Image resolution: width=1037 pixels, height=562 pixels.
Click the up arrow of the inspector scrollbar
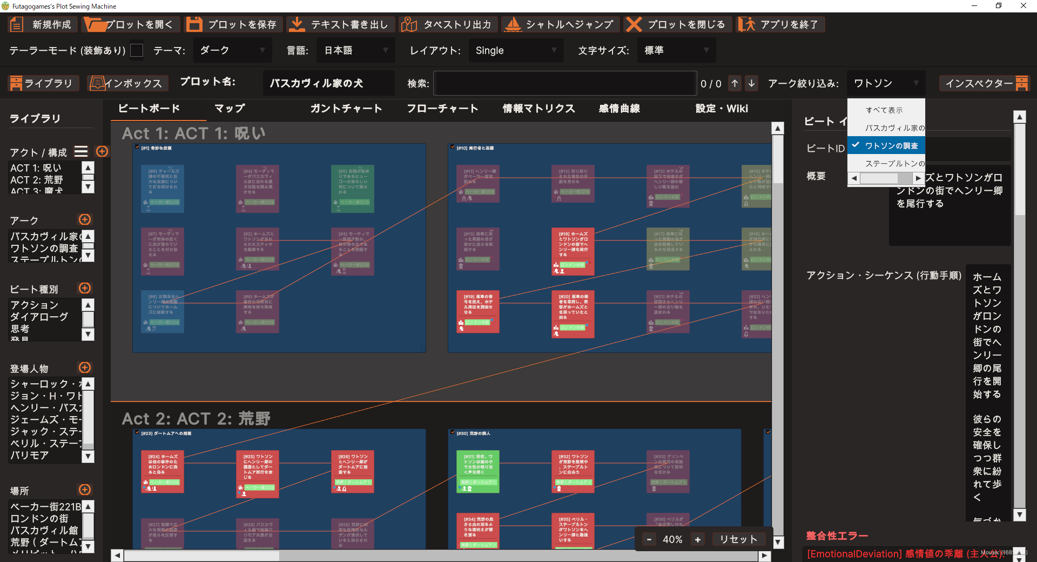1020,117
